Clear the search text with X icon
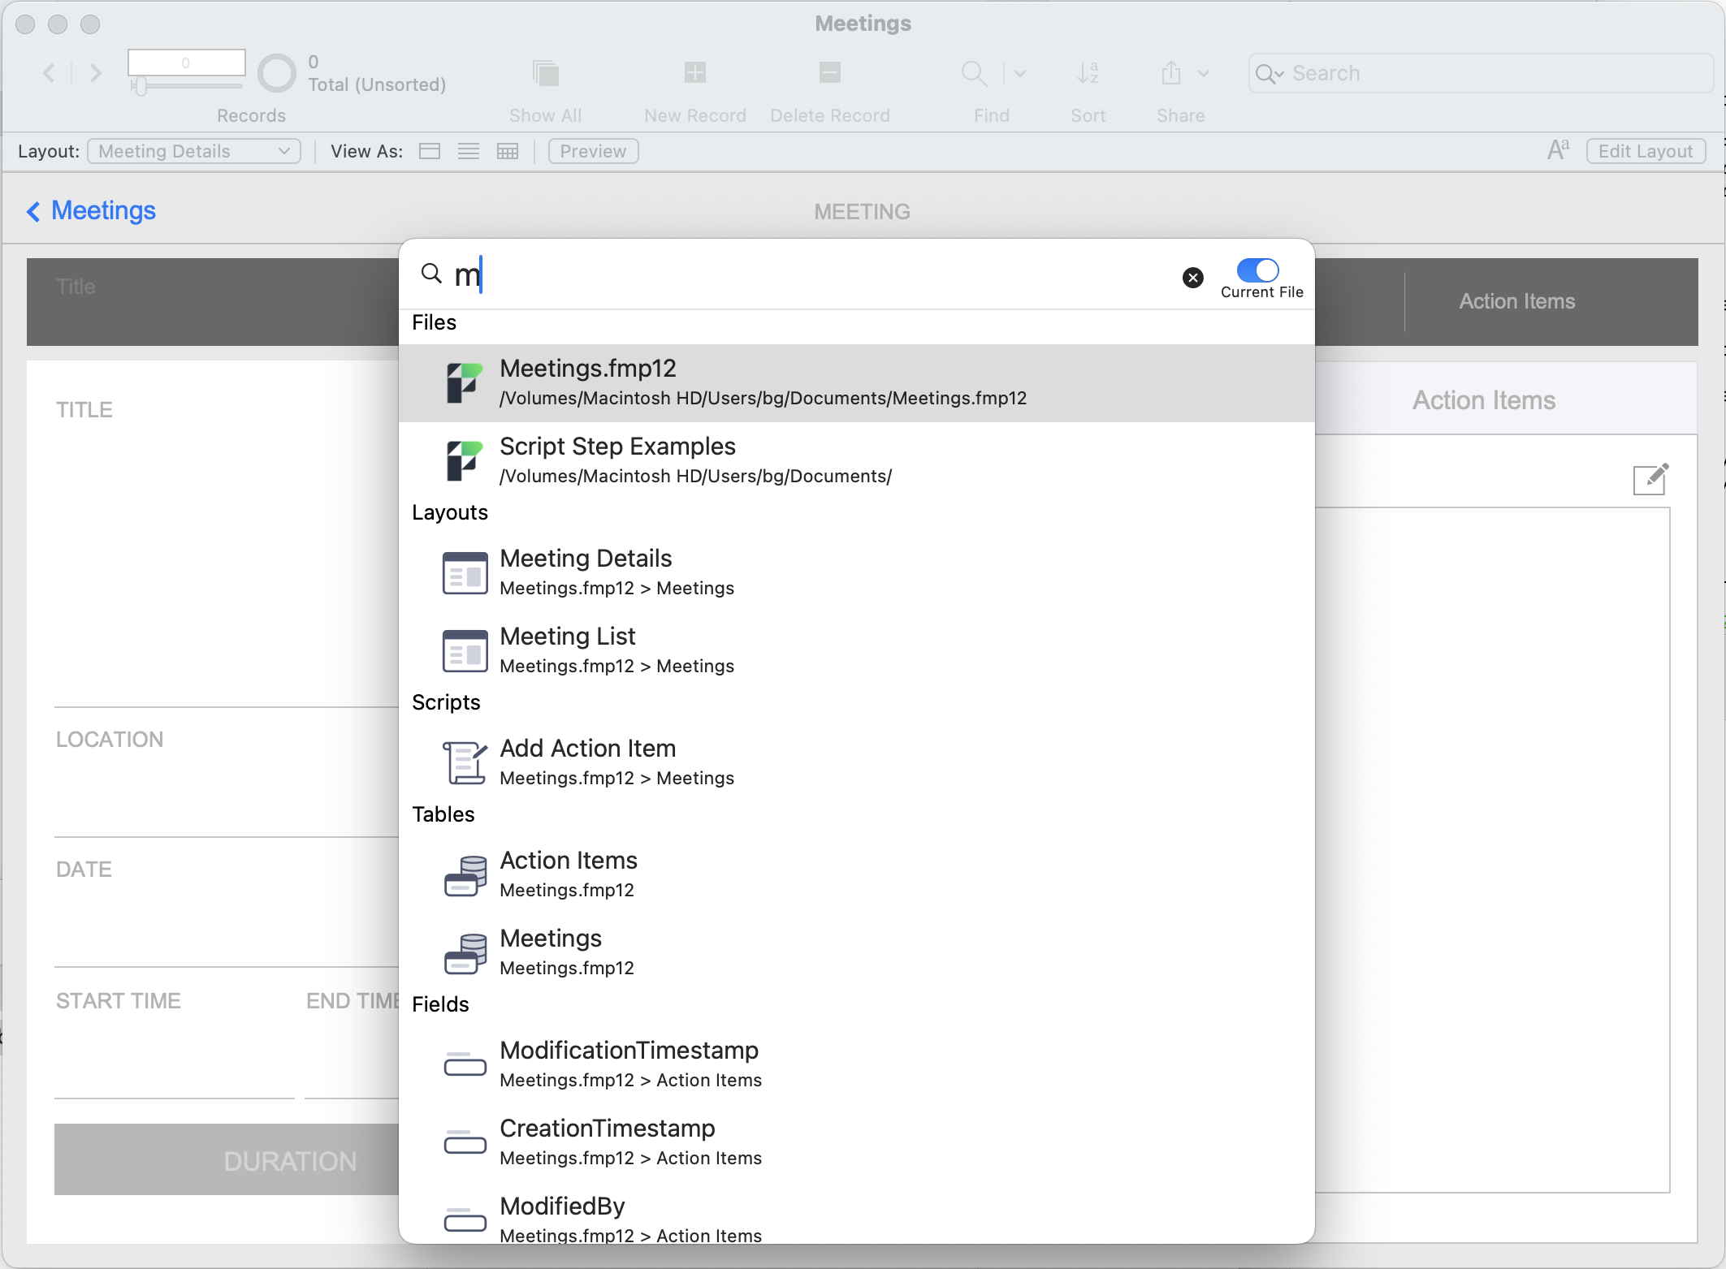The width and height of the screenshot is (1726, 1269). 1192,278
